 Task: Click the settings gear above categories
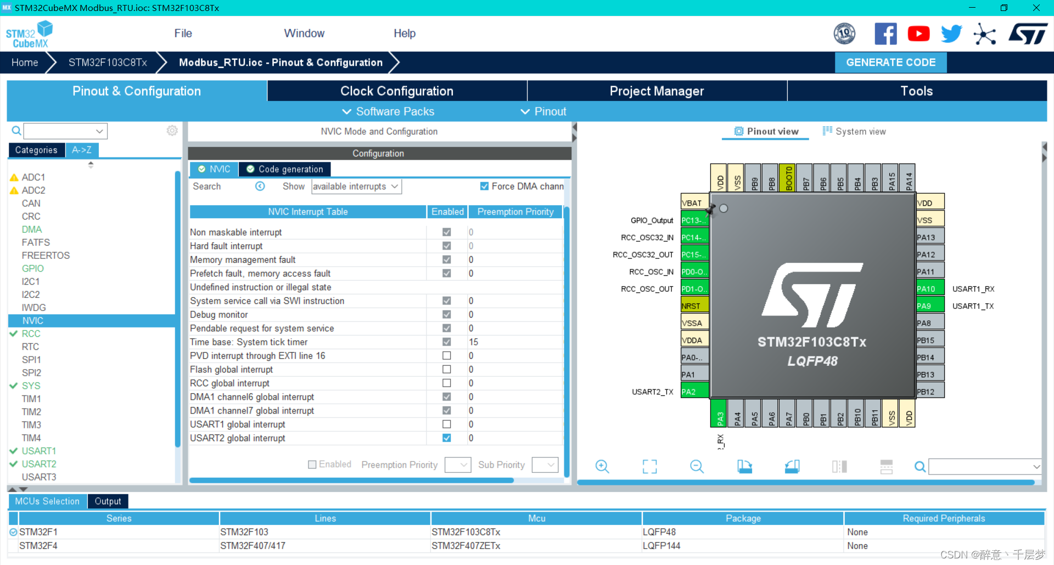tap(172, 131)
